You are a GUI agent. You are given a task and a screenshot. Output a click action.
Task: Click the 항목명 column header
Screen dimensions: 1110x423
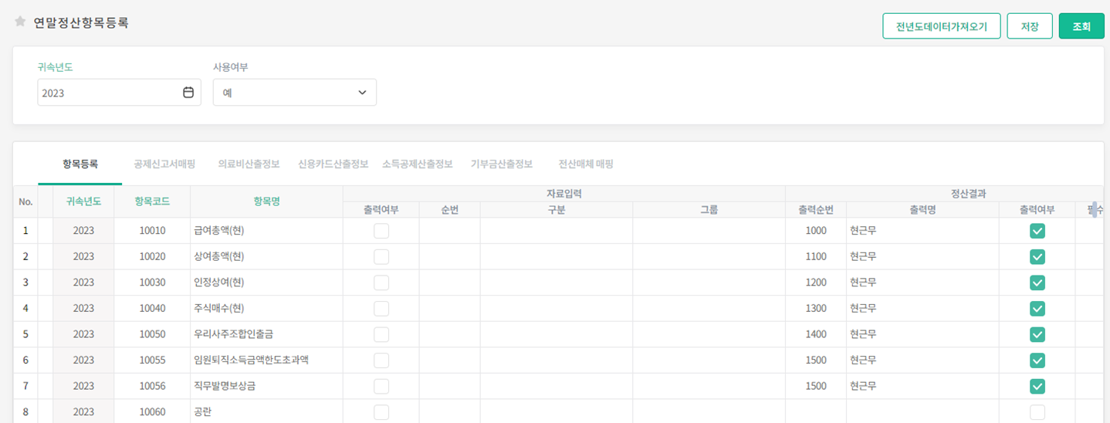[266, 201]
